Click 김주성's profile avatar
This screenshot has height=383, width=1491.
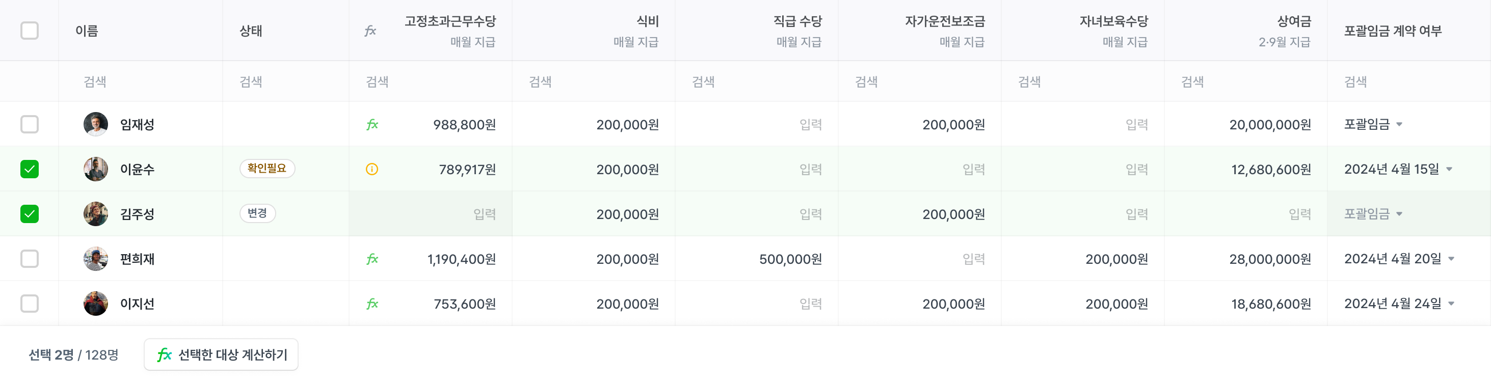[95, 214]
